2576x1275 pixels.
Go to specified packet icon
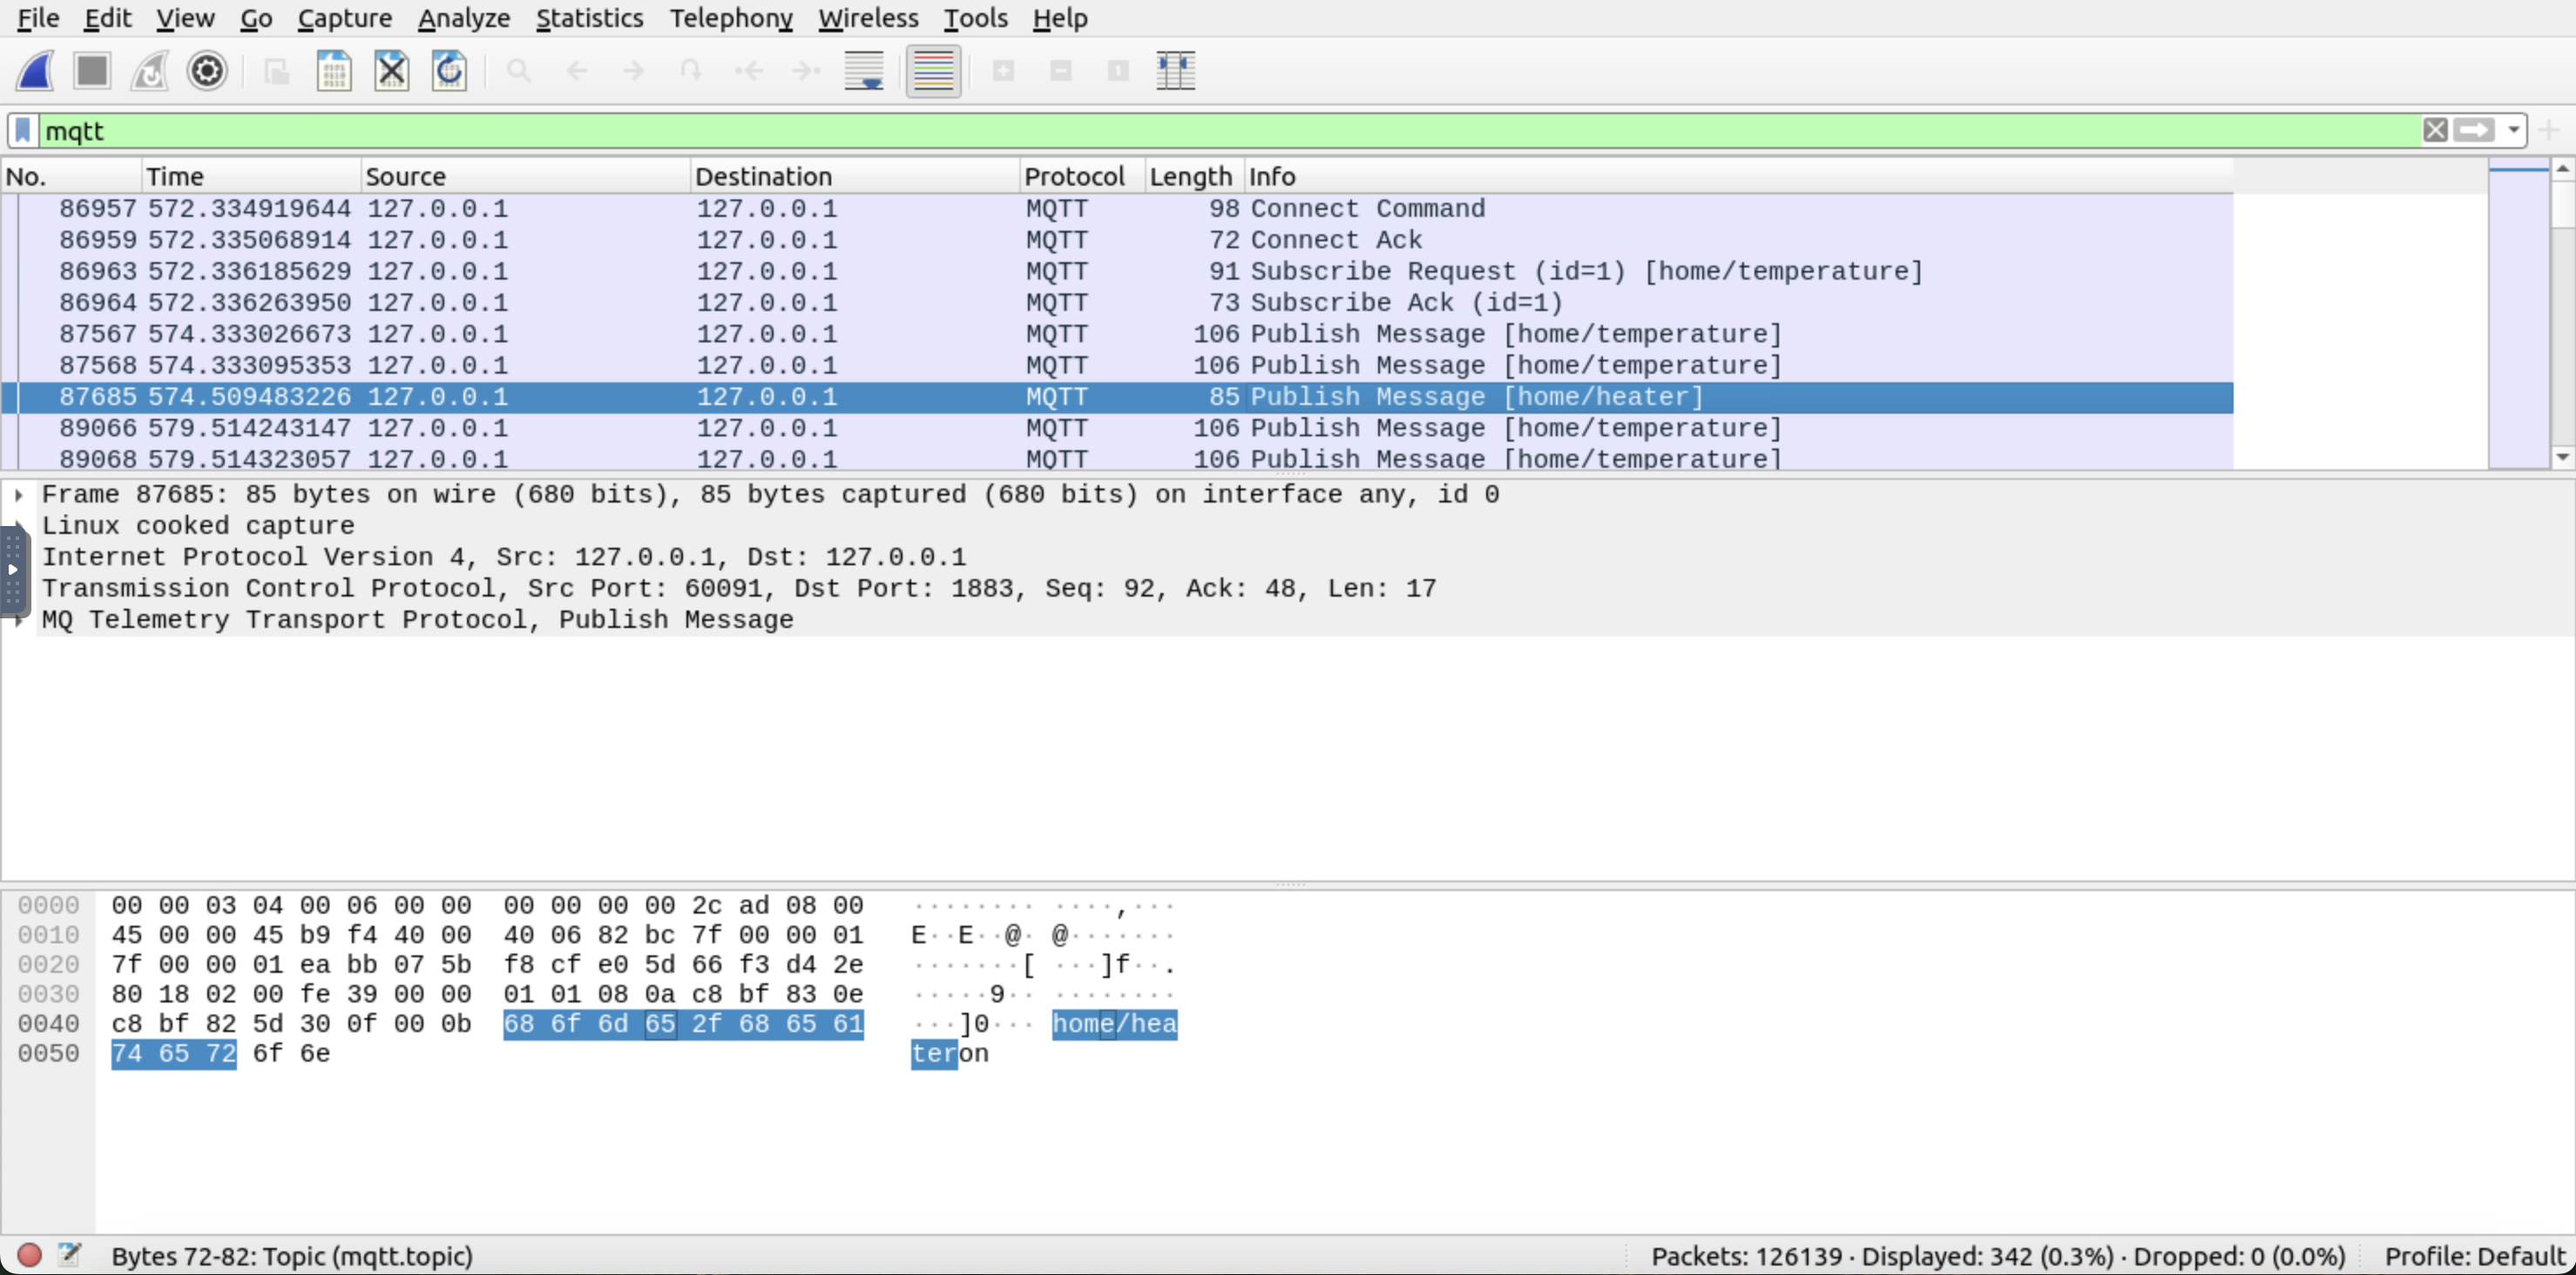click(x=691, y=71)
